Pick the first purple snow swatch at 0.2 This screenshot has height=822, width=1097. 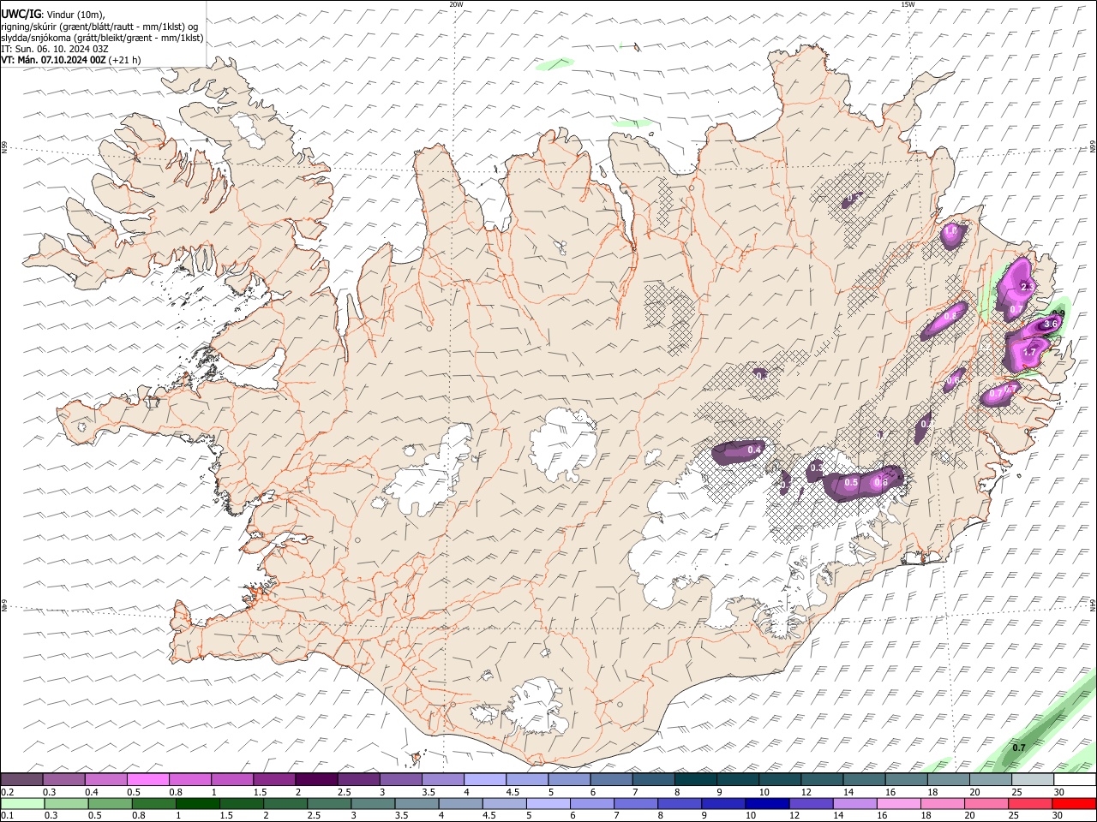click(x=21, y=779)
